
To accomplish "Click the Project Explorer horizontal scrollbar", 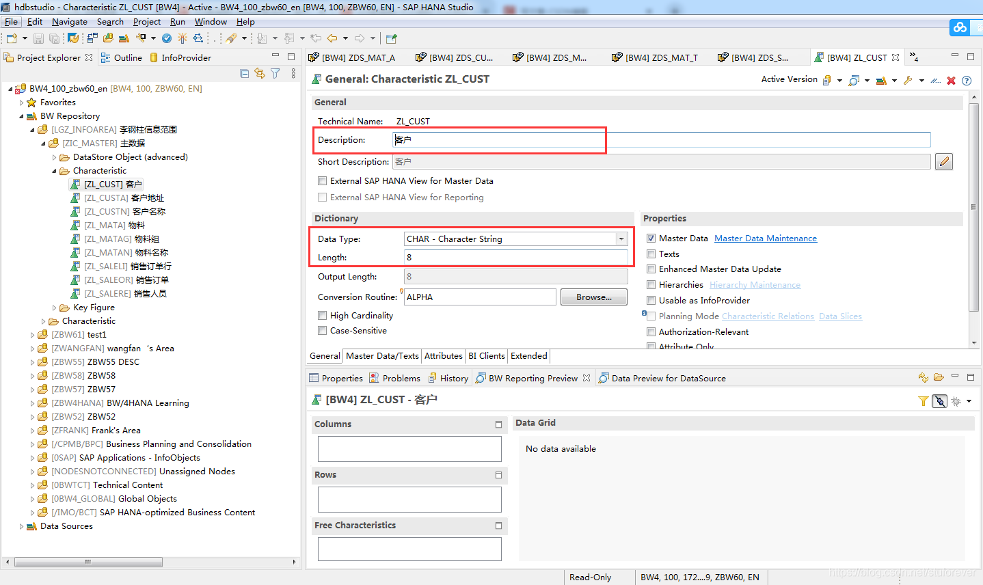I will [x=88, y=562].
